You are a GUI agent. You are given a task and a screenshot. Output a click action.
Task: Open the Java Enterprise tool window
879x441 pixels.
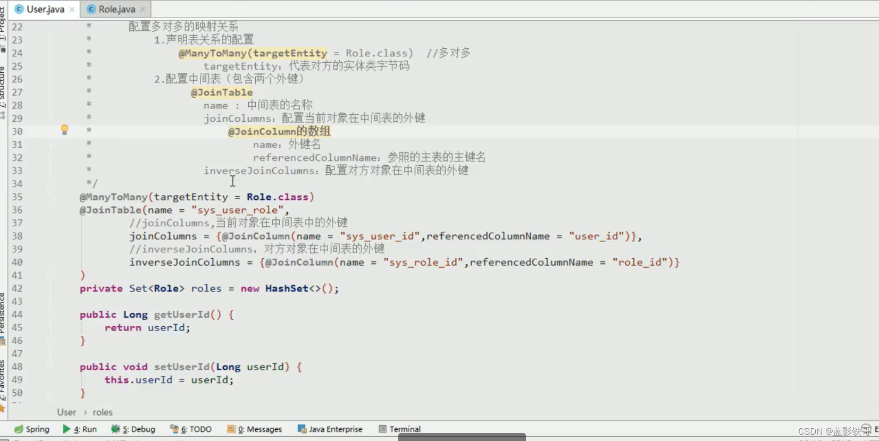point(330,429)
